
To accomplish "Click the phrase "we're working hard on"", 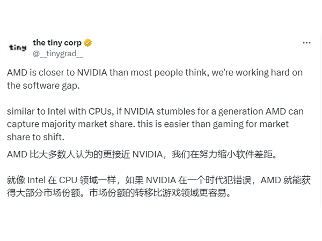I will [257, 73].
